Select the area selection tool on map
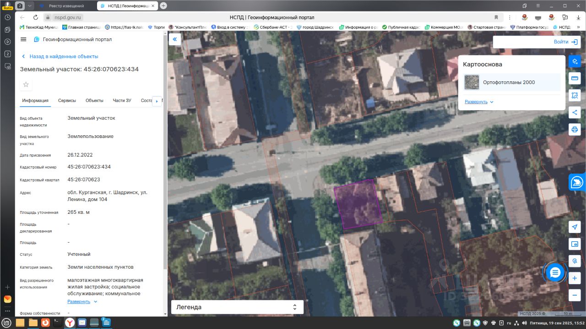 [x=575, y=96]
